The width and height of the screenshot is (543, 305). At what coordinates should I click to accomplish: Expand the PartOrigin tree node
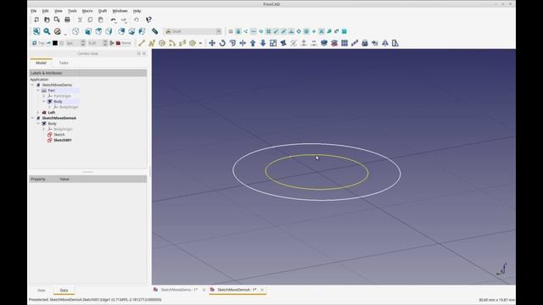[43, 96]
